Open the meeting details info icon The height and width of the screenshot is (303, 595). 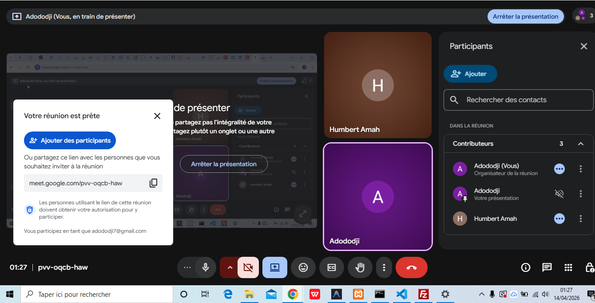526,267
